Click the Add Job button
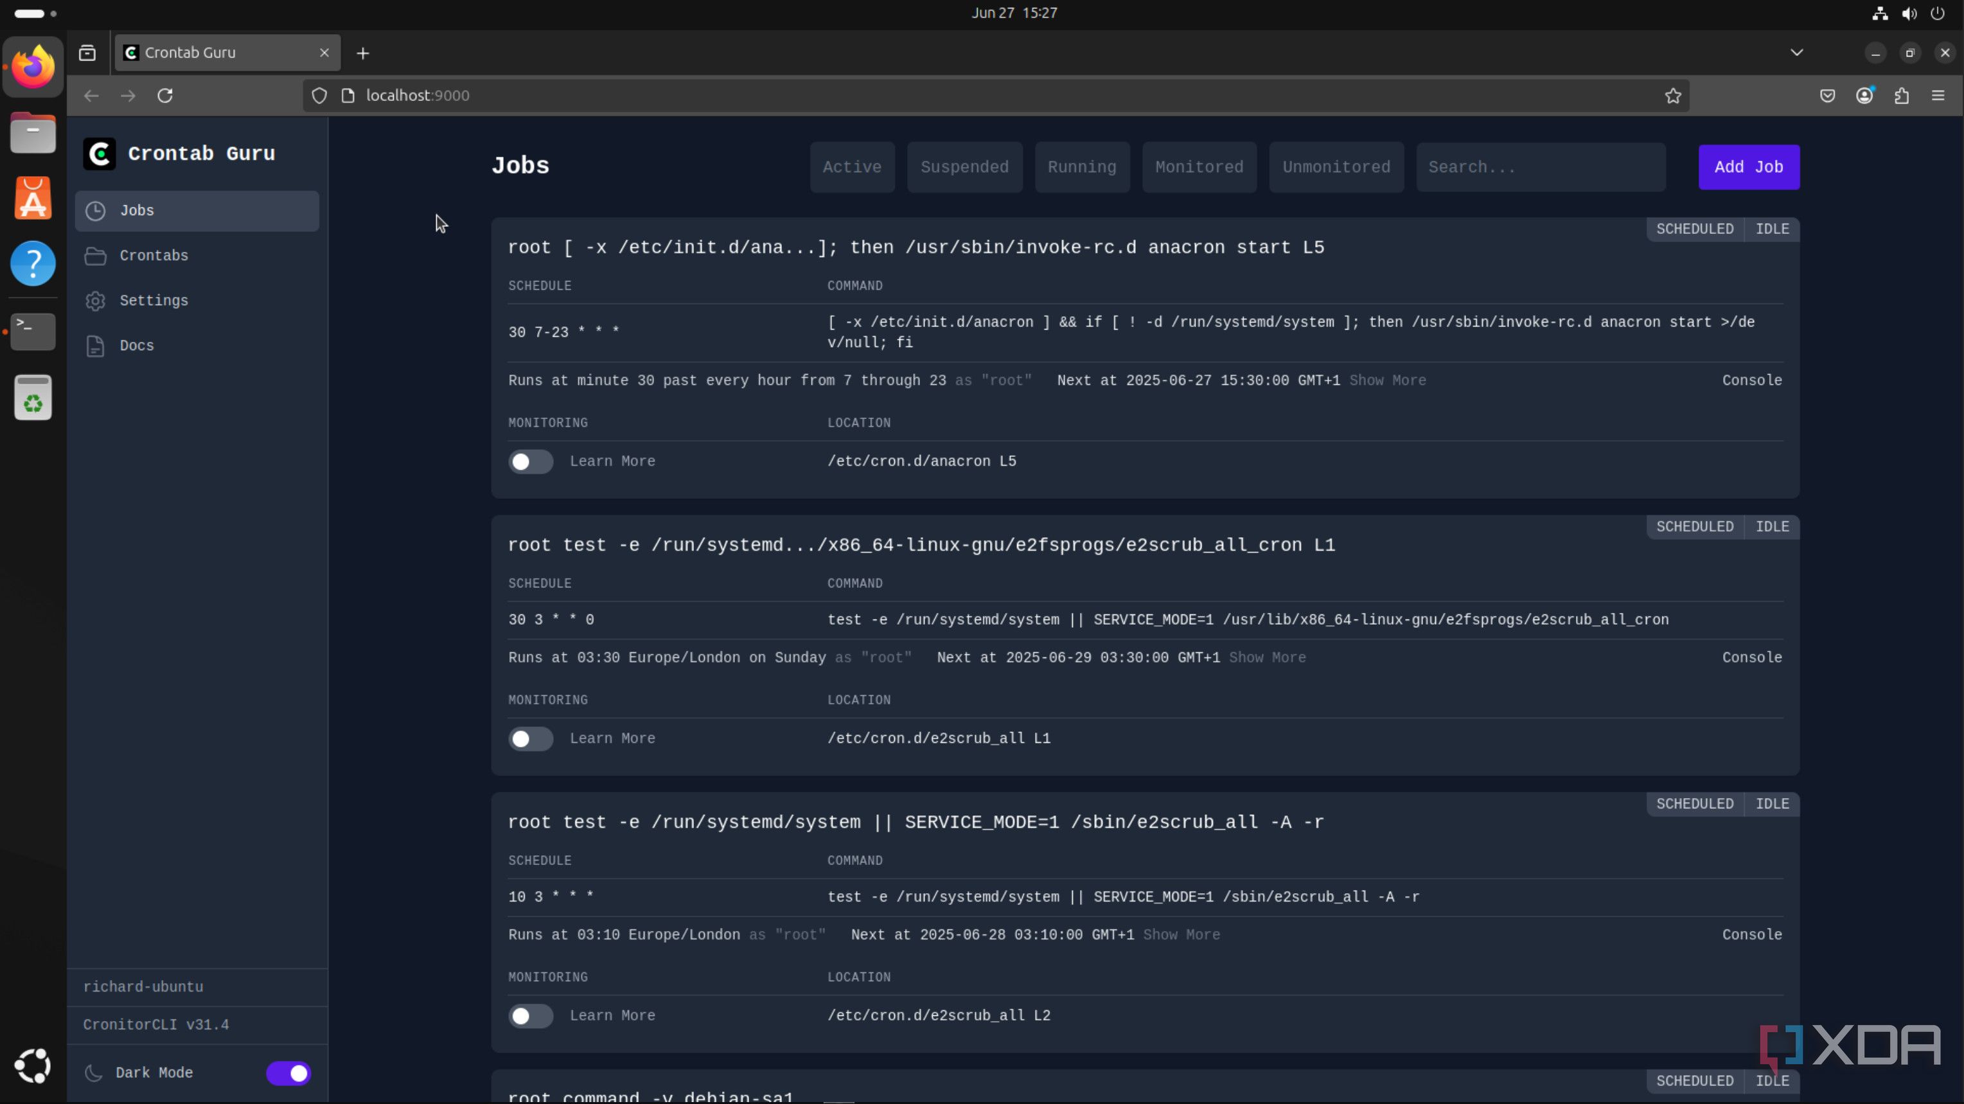Image resolution: width=1964 pixels, height=1104 pixels. coord(1749,167)
